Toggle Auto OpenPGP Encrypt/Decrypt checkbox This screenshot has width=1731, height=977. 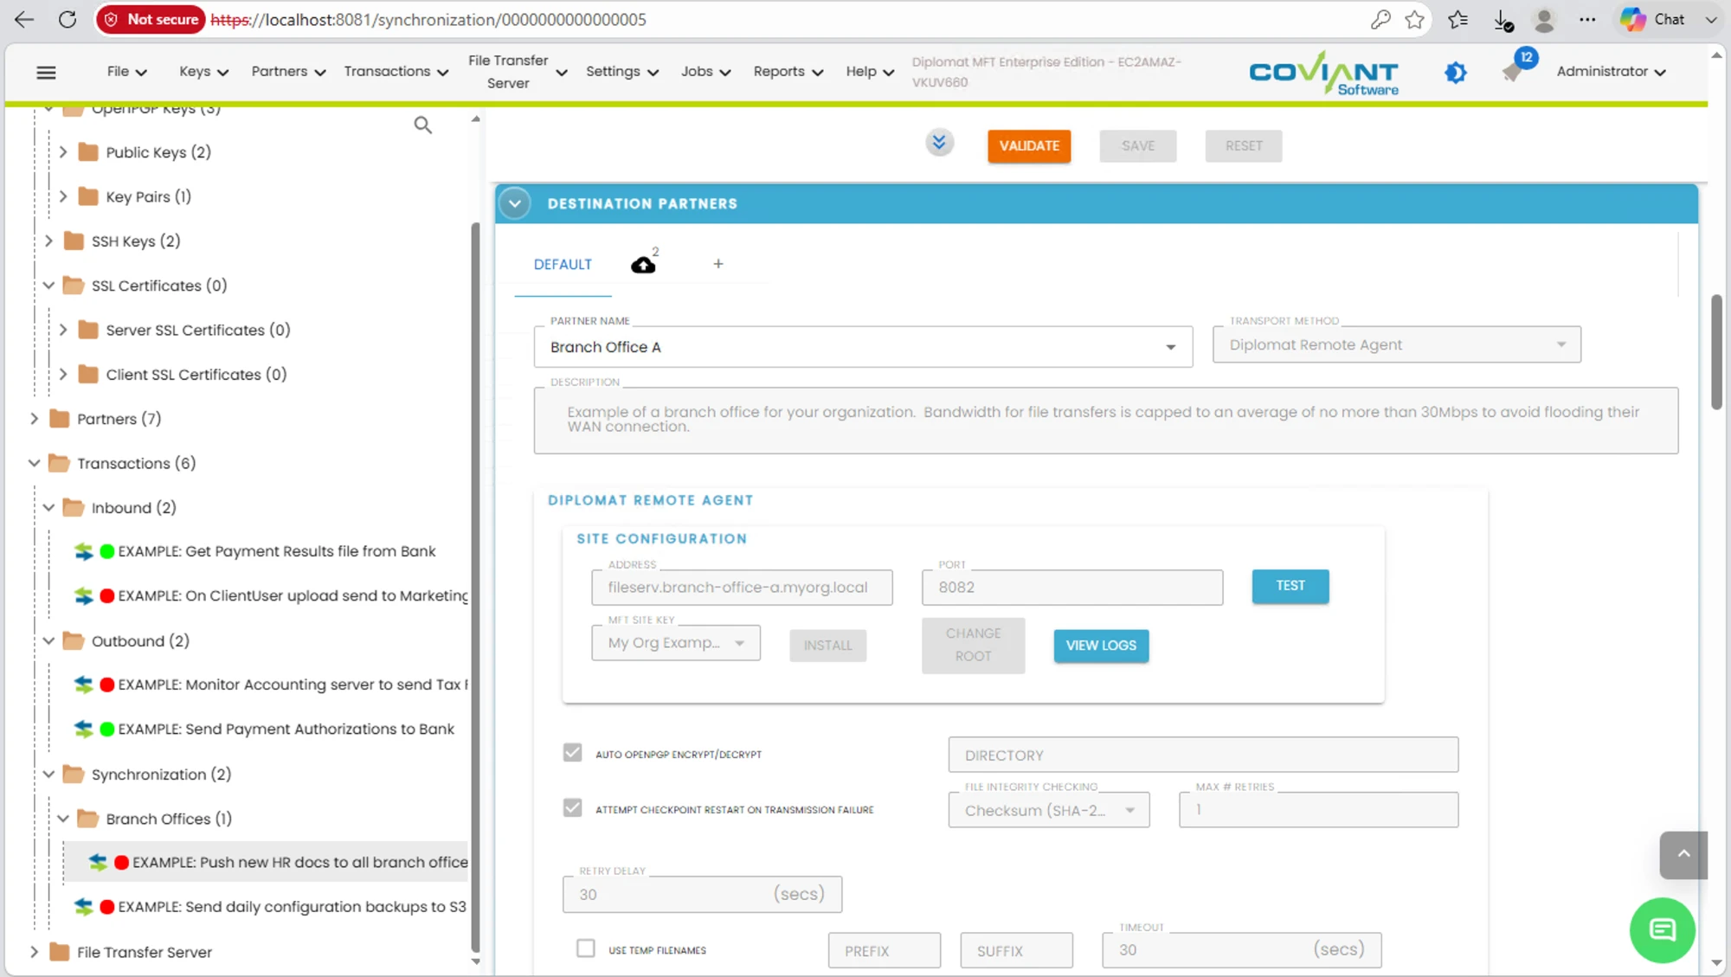pos(572,753)
